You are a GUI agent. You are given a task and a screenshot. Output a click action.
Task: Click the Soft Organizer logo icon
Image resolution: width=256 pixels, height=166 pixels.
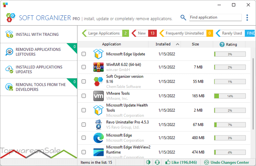[x=11, y=17]
